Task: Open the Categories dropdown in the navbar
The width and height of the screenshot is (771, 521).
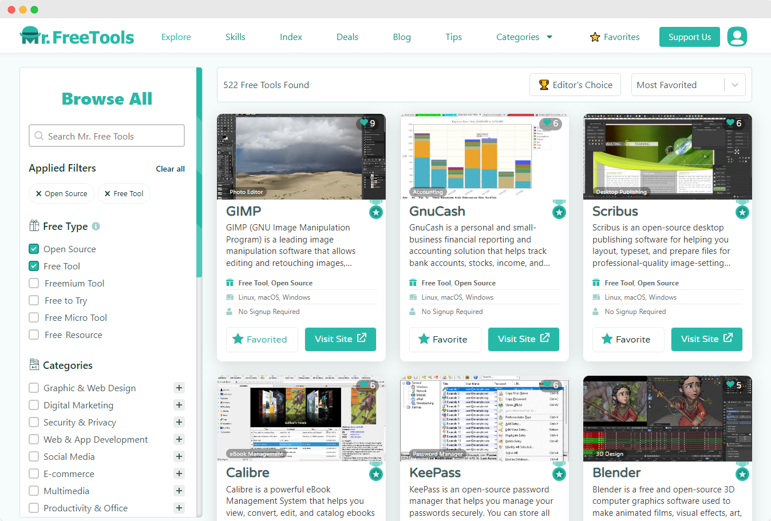Action: [524, 37]
